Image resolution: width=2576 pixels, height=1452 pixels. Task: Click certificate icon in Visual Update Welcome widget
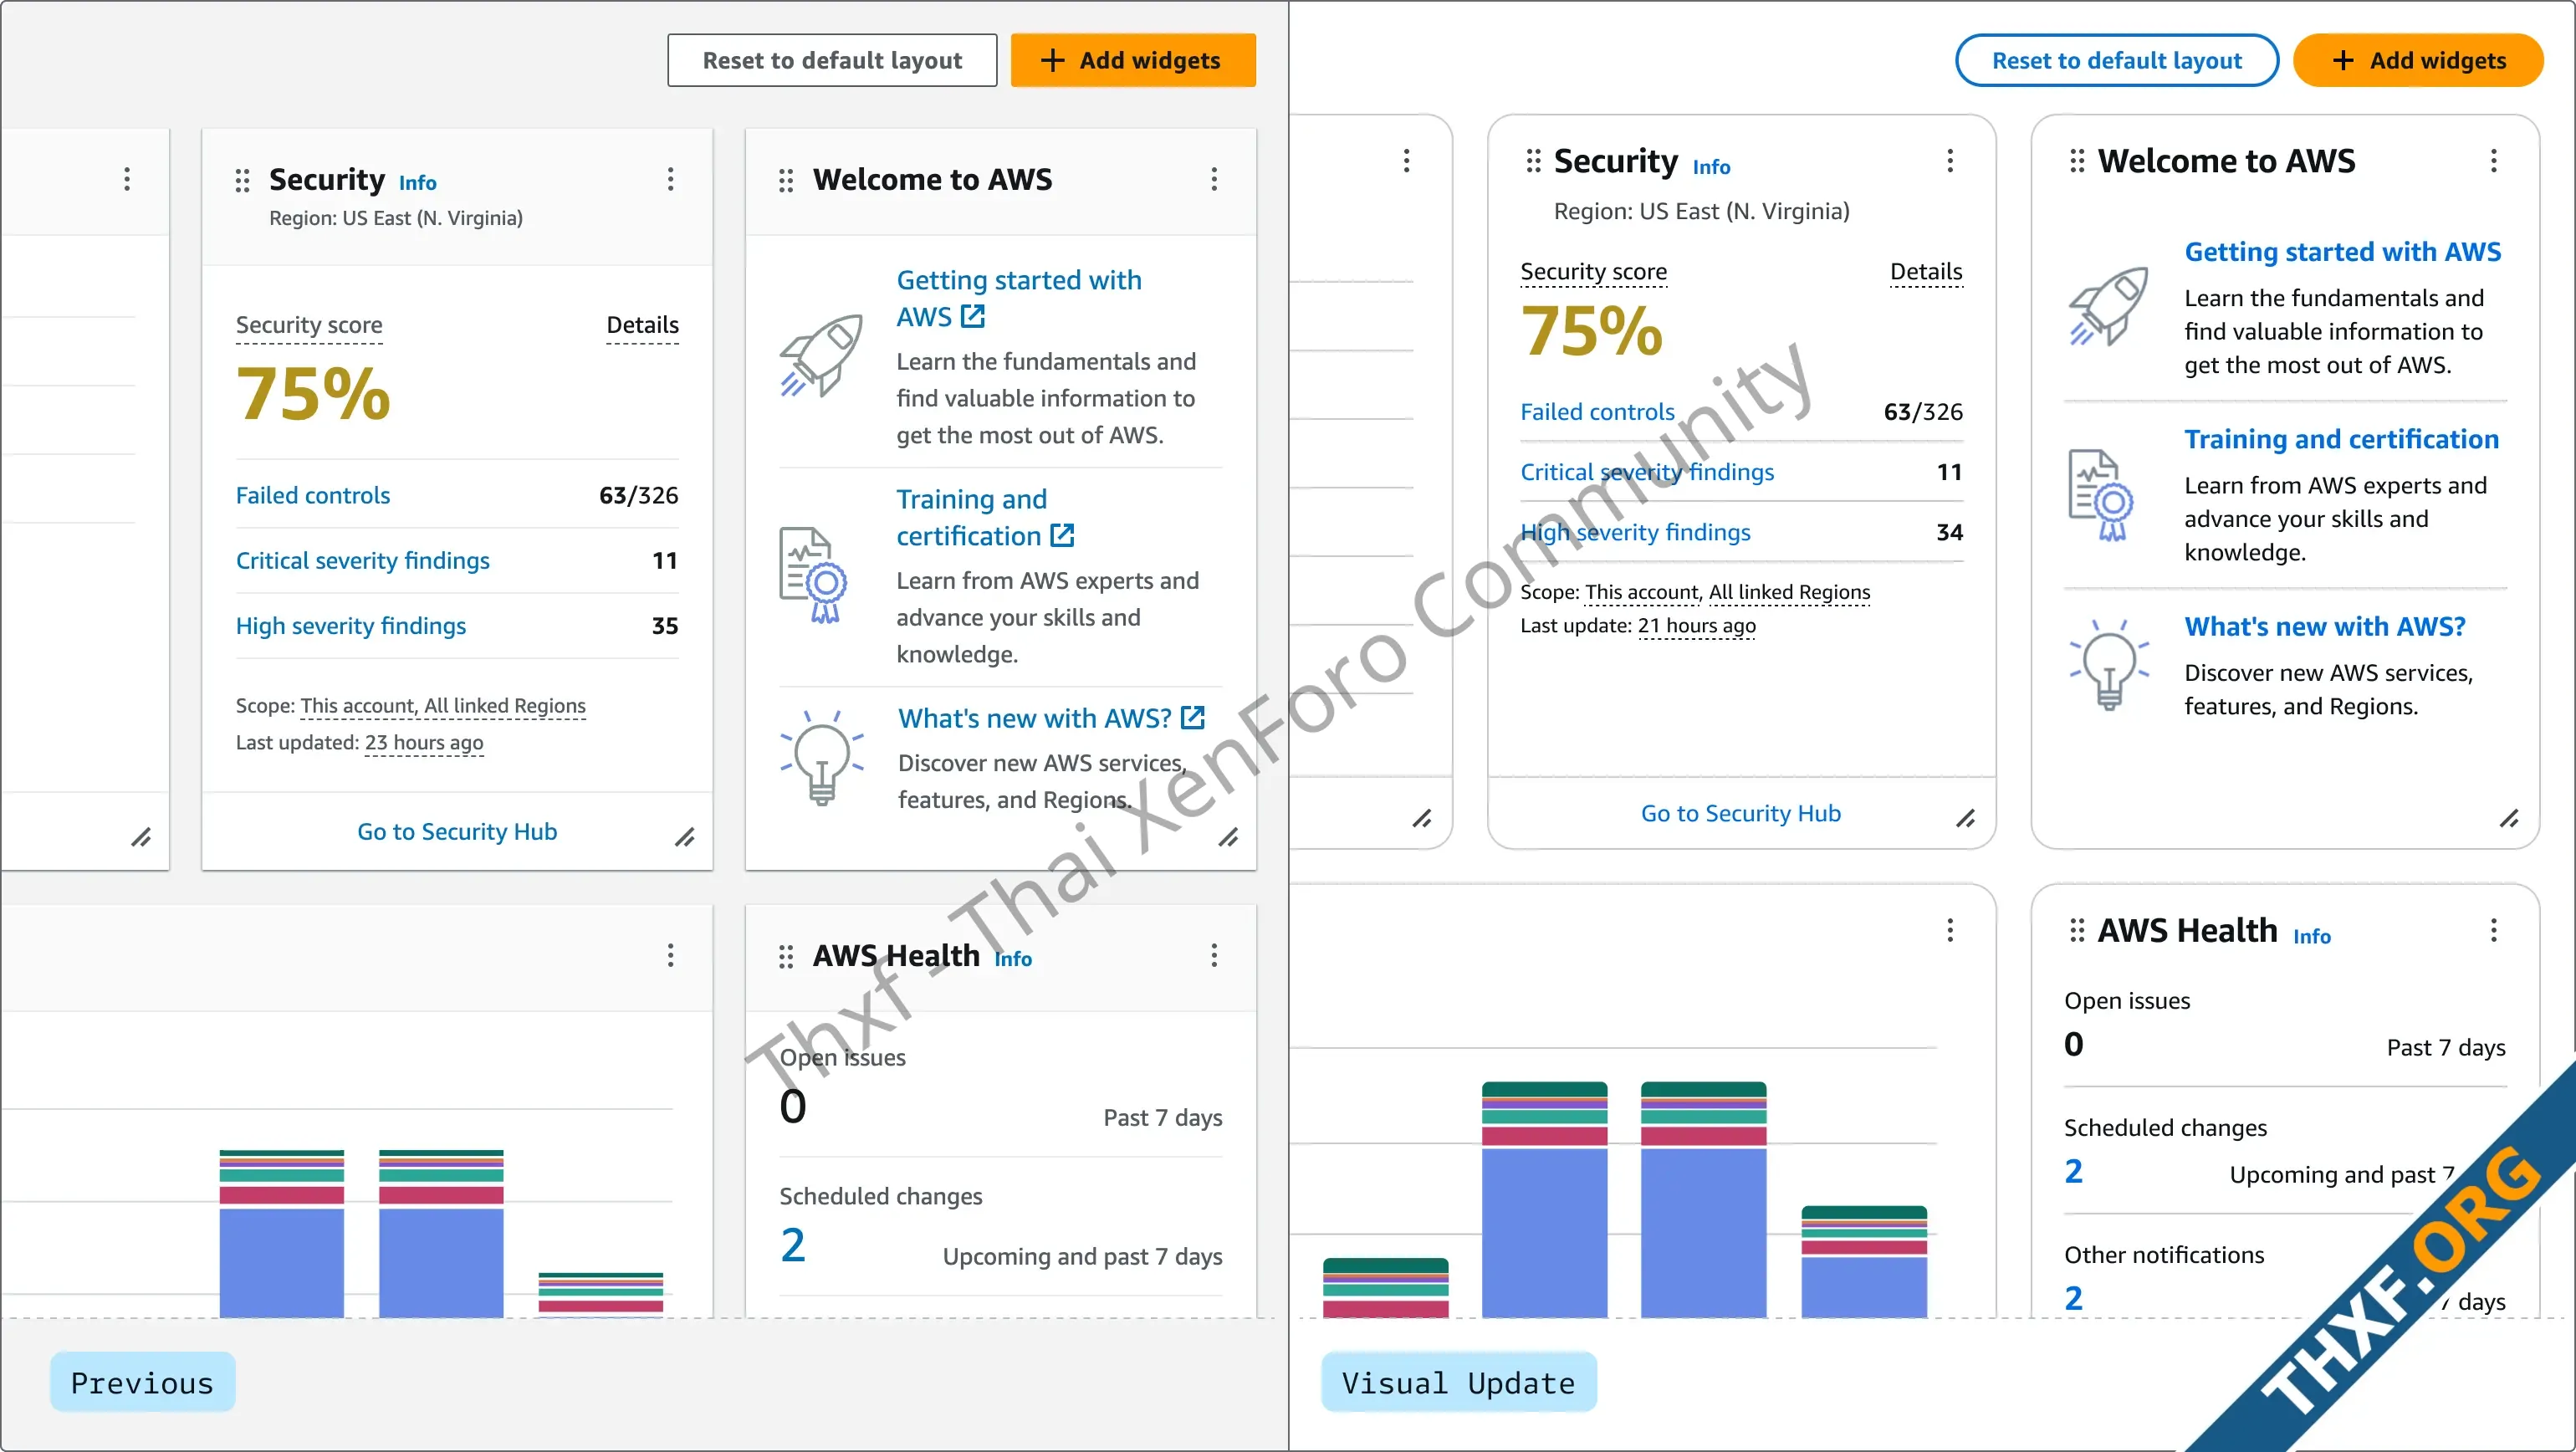[2101, 495]
